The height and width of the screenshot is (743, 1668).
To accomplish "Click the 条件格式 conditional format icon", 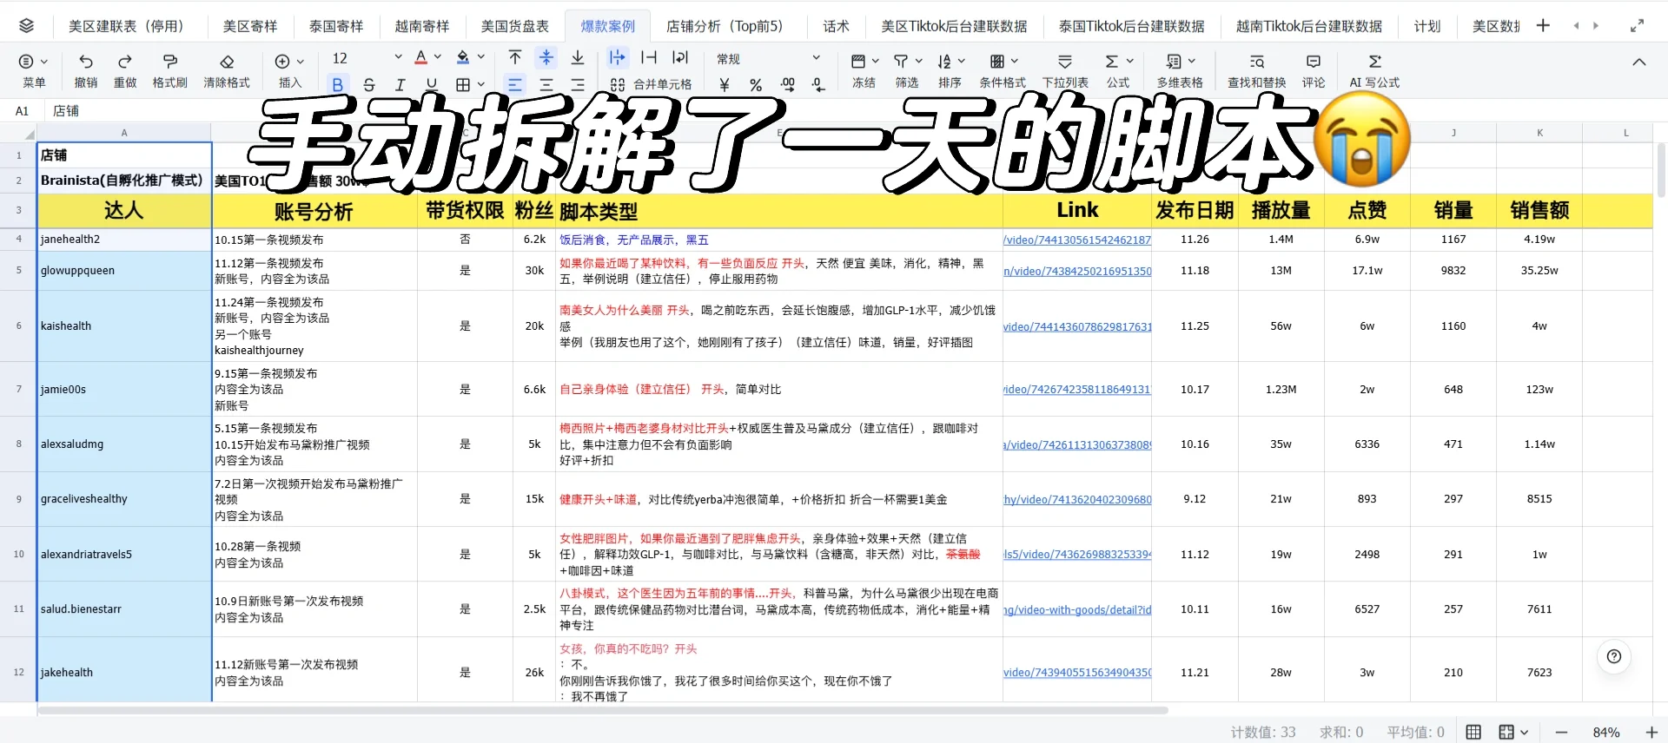I will (997, 61).
